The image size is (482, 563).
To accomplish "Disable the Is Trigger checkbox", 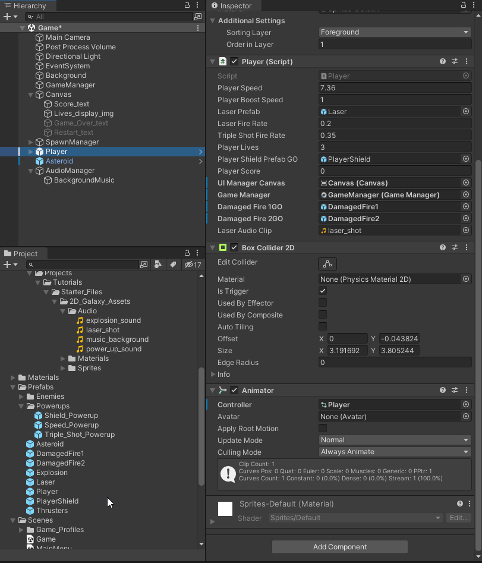I will click(x=323, y=291).
